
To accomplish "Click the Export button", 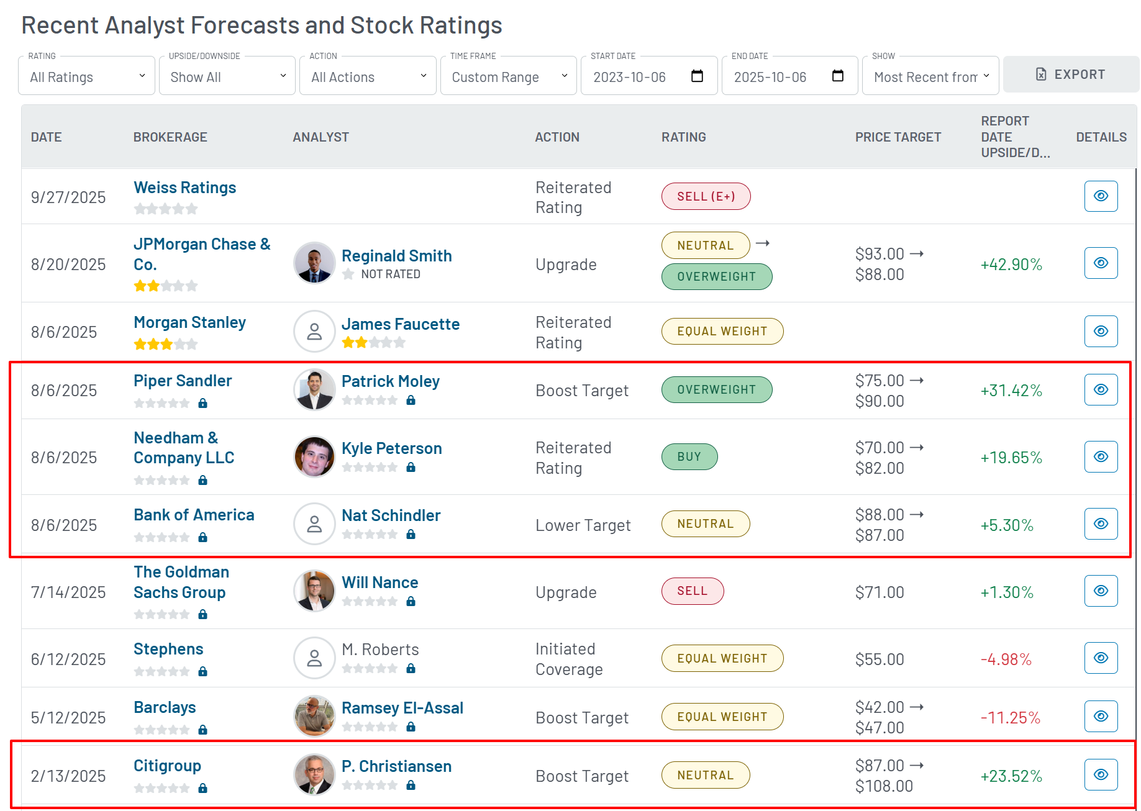I will point(1071,75).
